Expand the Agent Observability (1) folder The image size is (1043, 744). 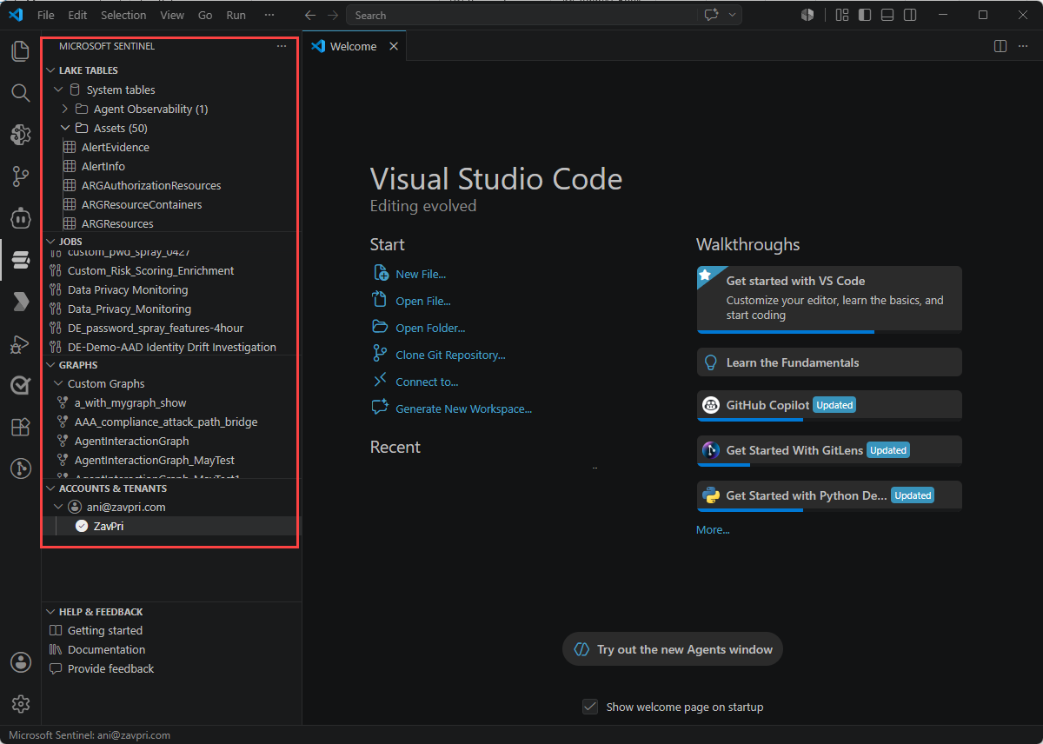point(65,109)
